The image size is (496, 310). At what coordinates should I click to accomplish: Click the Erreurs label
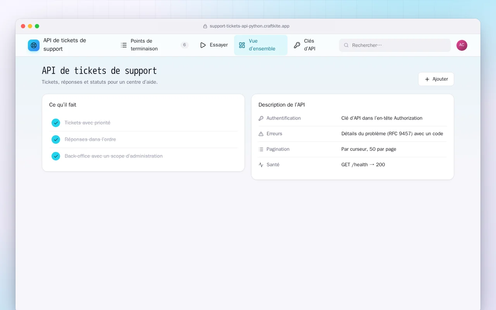click(x=274, y=134)
